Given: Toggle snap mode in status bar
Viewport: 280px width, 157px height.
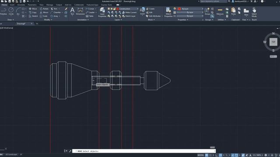Looking at the screenshot, I should (x=210, y=155).
